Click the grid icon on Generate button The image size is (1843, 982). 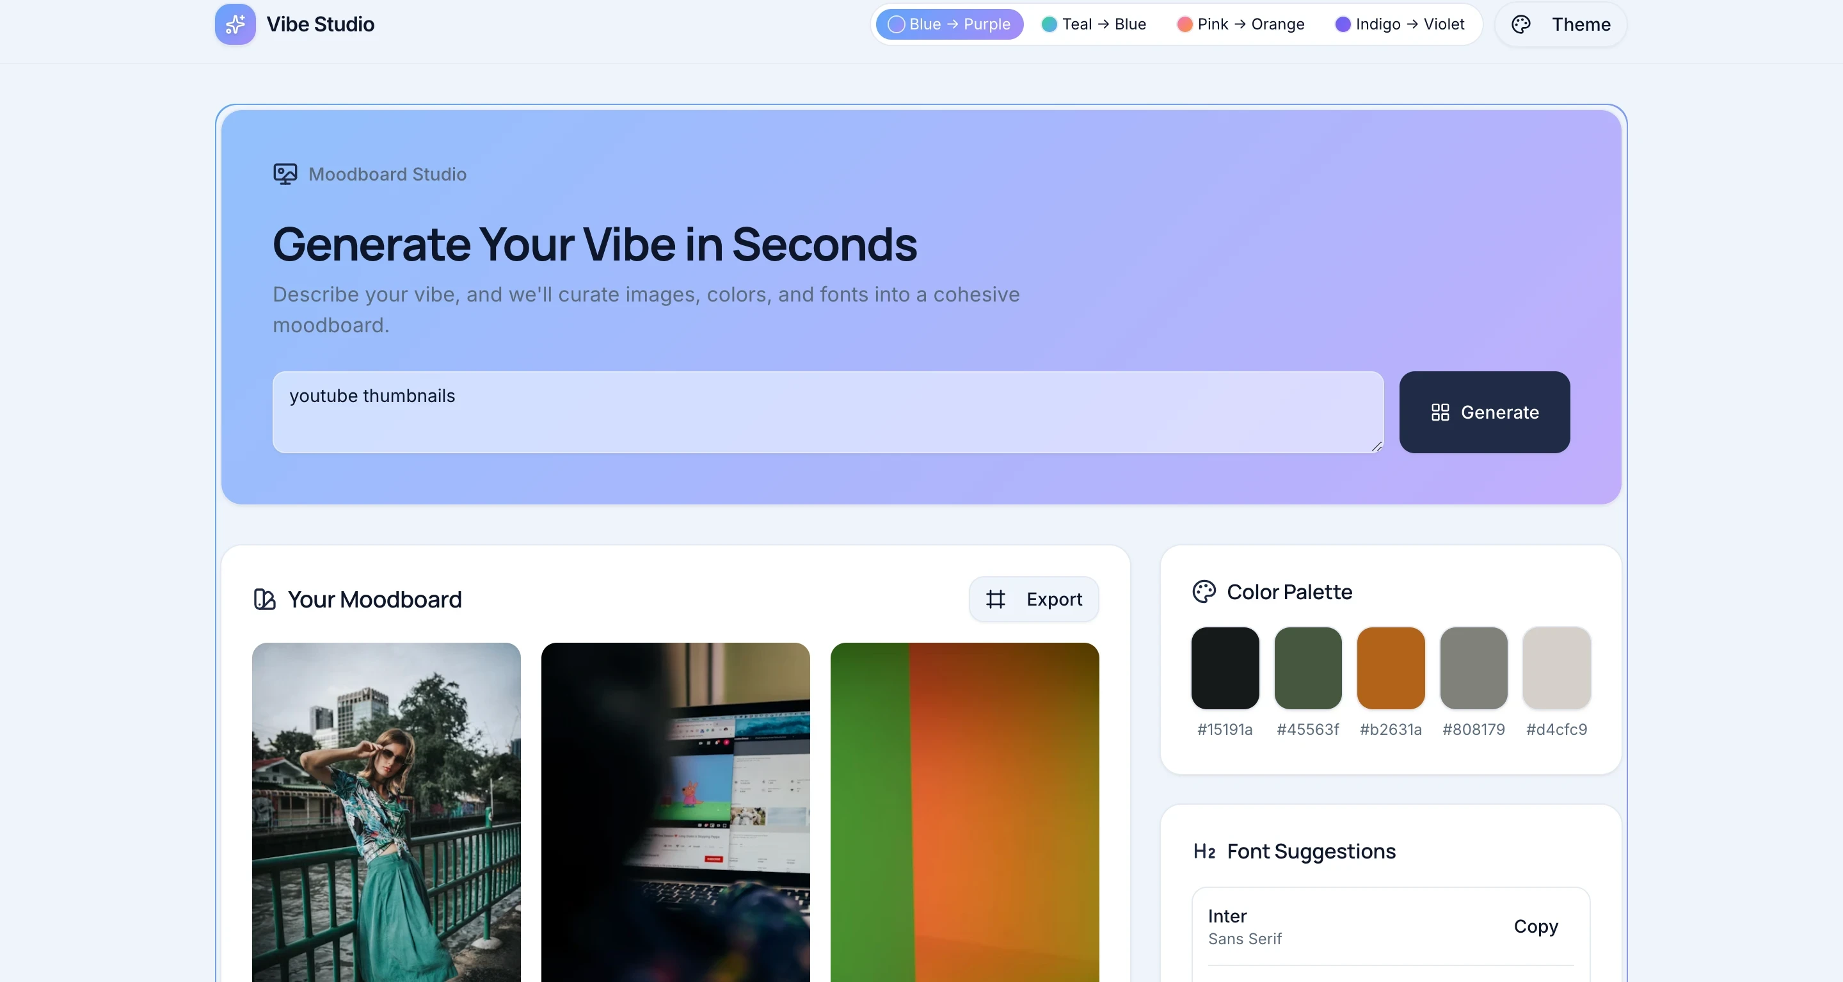[1439, 412]
